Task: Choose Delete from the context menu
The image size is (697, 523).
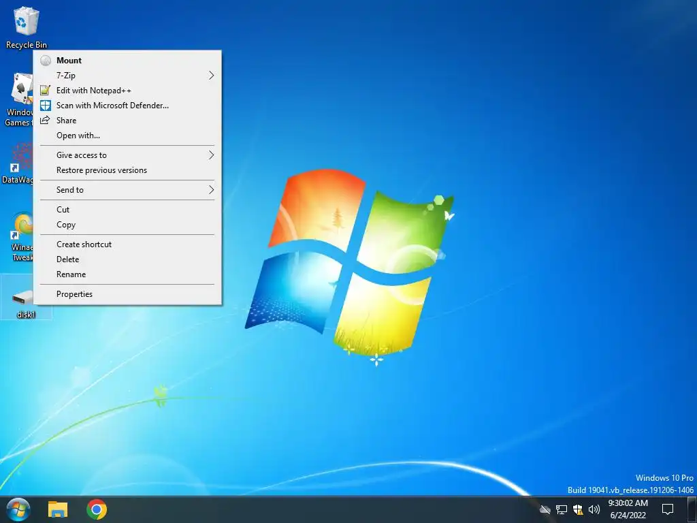Action: (x=127, y=259)
